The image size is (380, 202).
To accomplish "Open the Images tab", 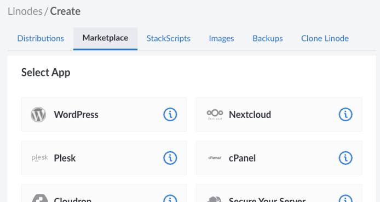I will [x=221, y=38].
